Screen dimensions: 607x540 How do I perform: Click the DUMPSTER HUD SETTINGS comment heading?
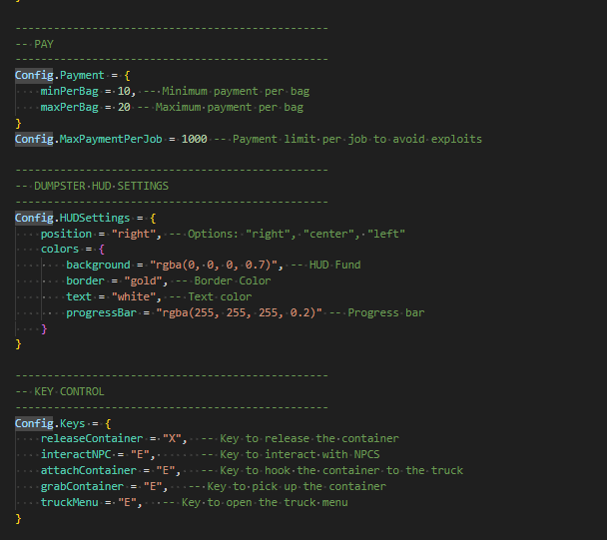pos(100,186)
